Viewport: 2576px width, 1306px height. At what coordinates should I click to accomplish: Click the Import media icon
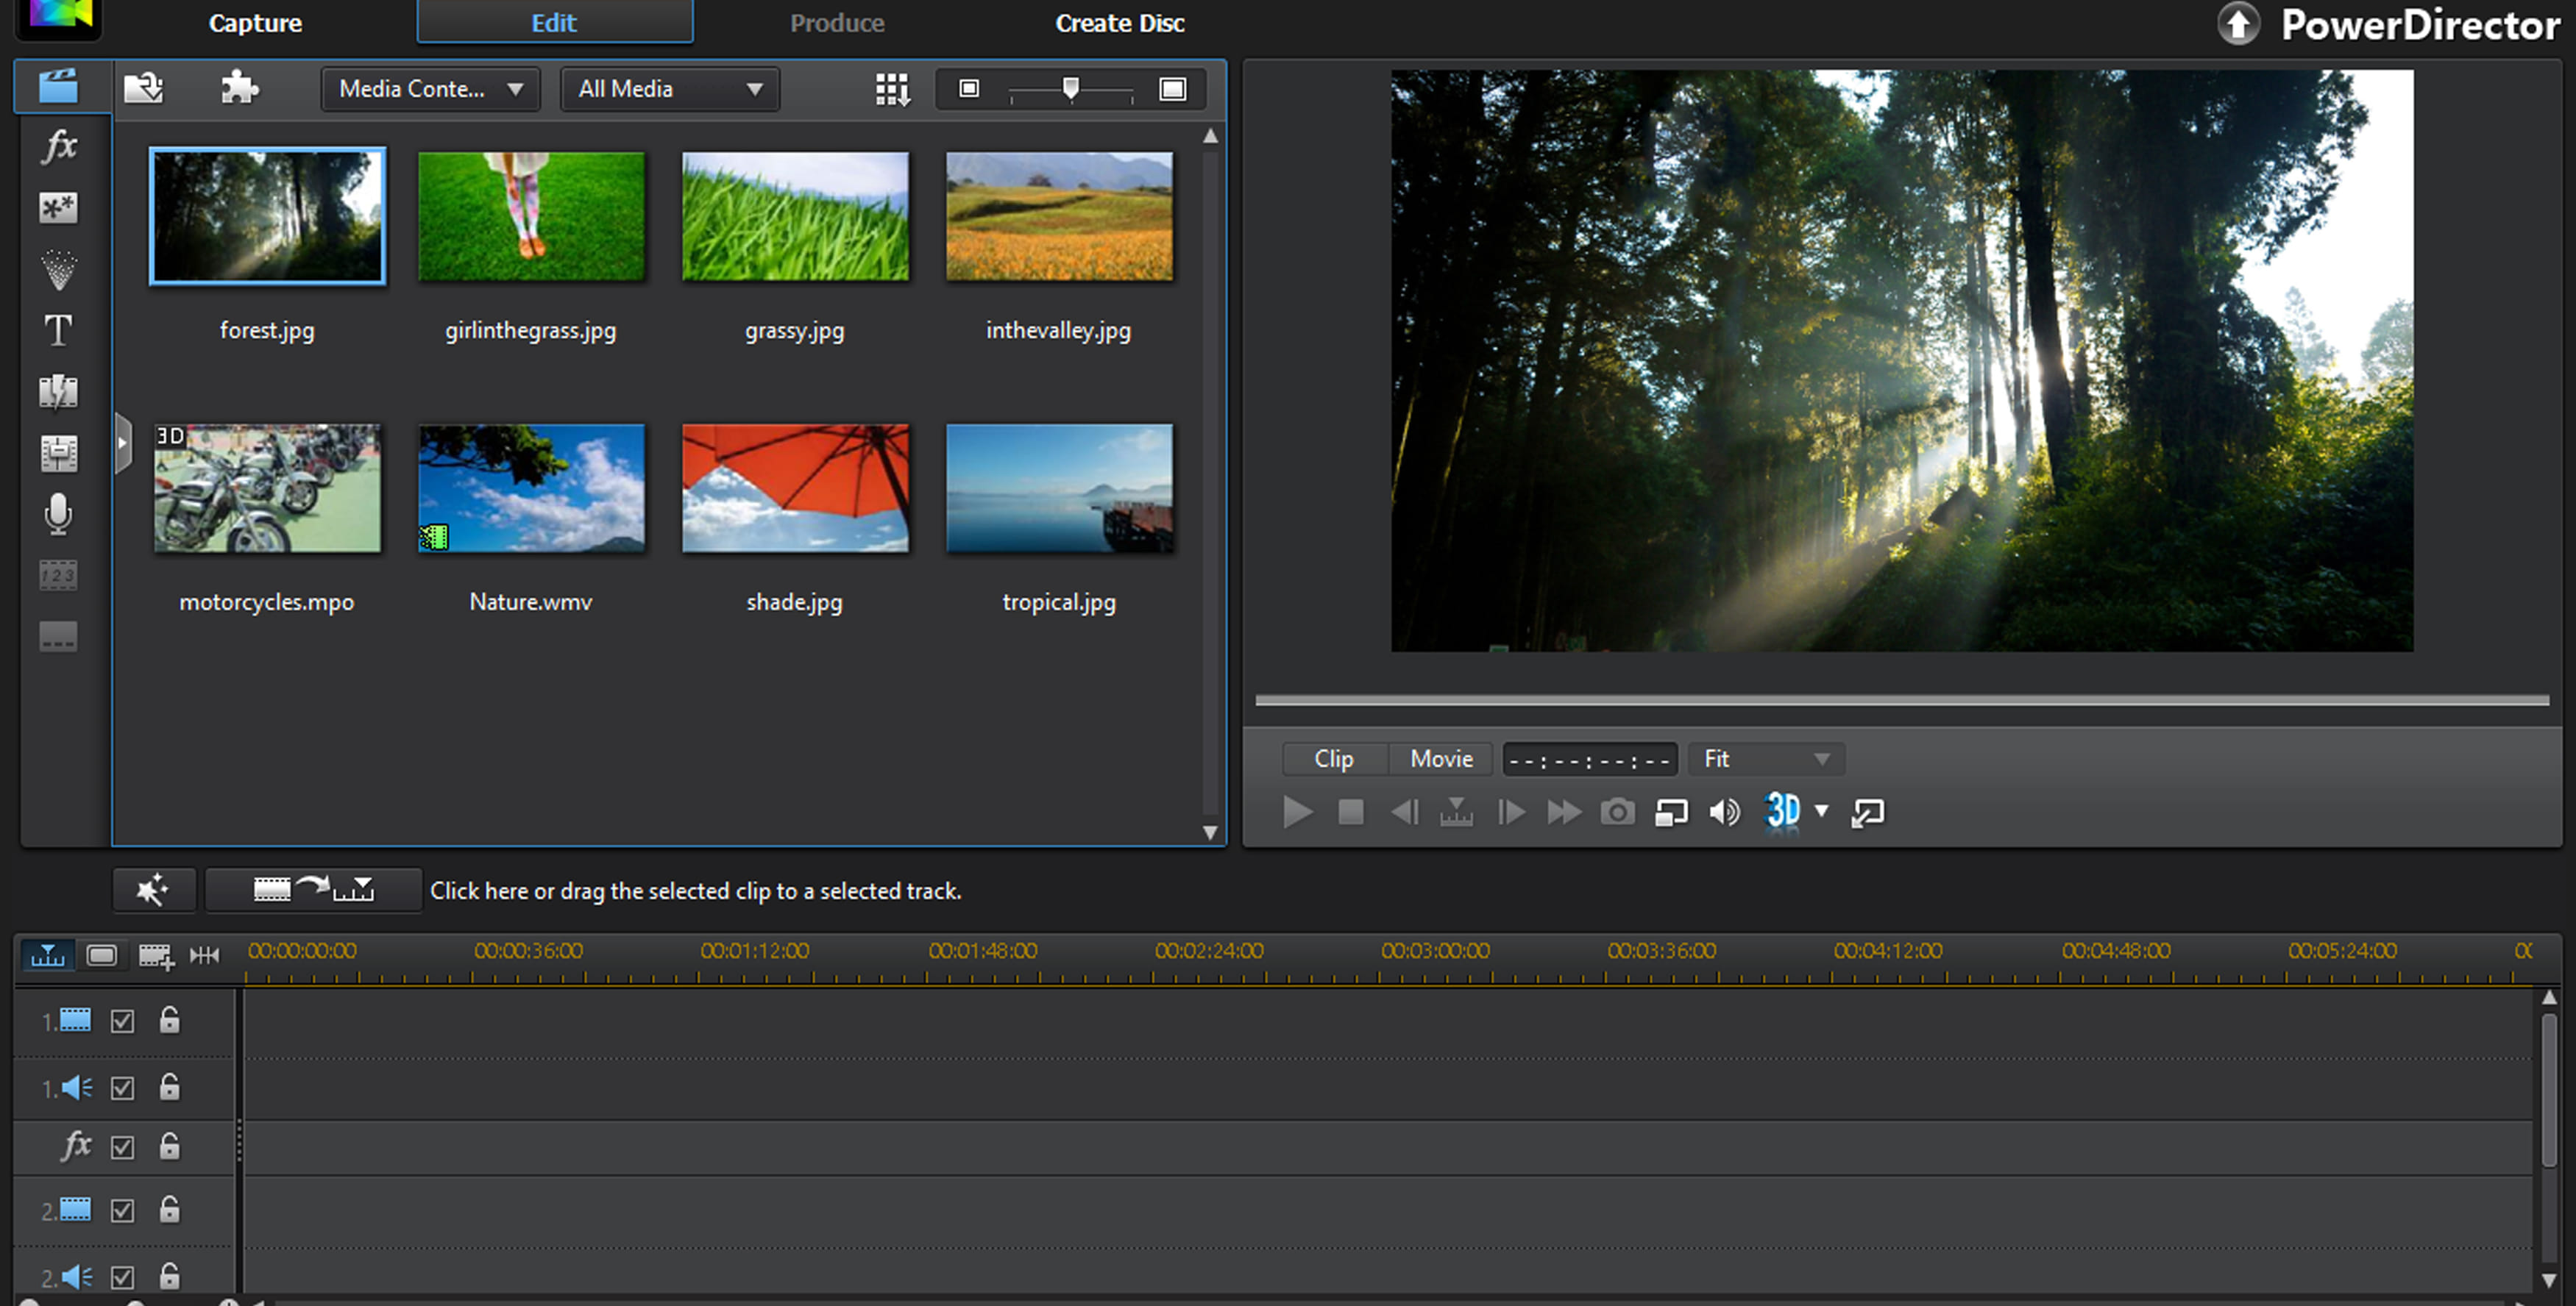click(144, 88)
